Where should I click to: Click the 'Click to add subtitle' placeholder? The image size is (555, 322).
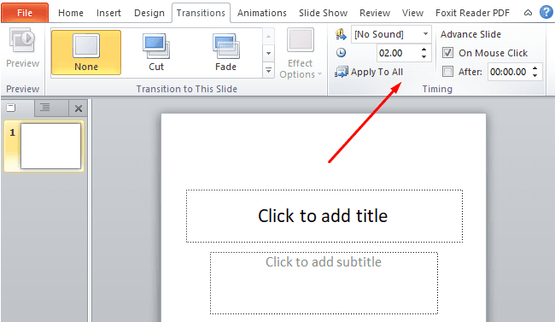[x=324, y=283]
